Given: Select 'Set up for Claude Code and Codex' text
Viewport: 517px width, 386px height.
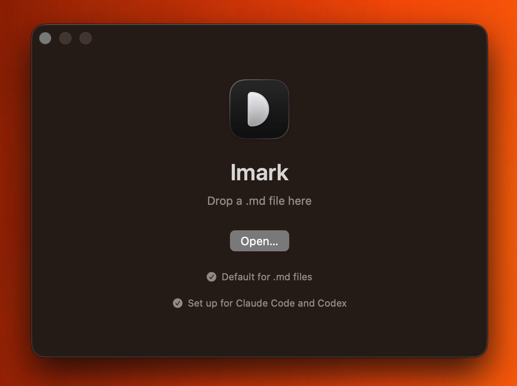Looking at the screenshot, I should pyautogui.click(x=267, y=303).
